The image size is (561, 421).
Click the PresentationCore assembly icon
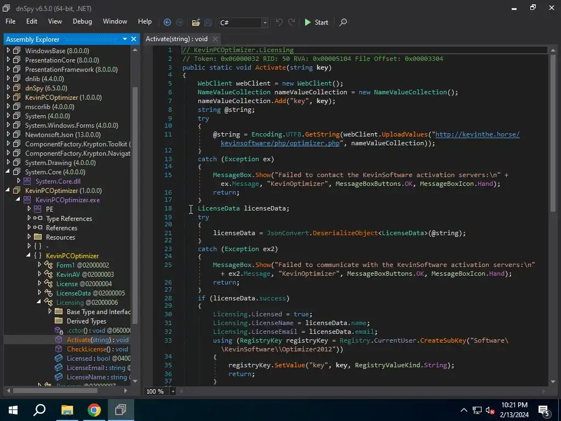[17, 60]
